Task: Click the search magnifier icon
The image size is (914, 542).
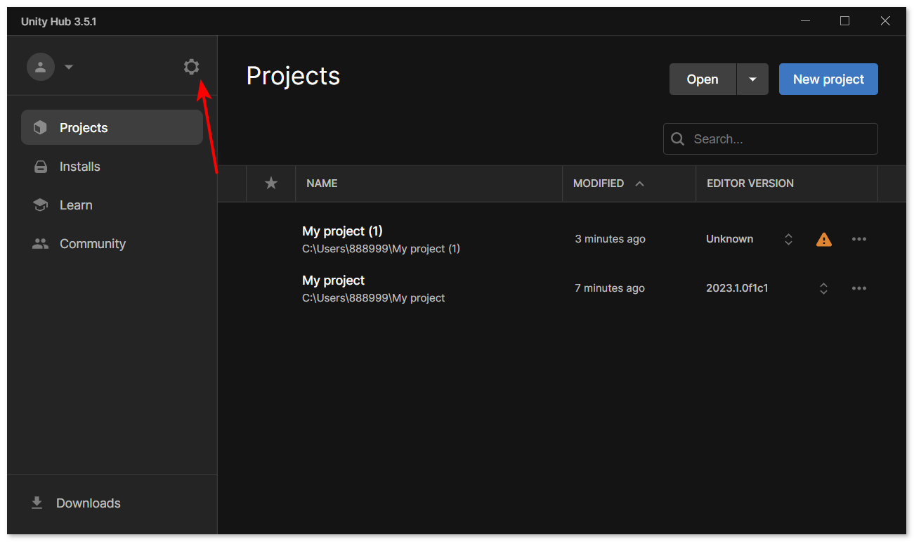Action: (x=678, y=139)
